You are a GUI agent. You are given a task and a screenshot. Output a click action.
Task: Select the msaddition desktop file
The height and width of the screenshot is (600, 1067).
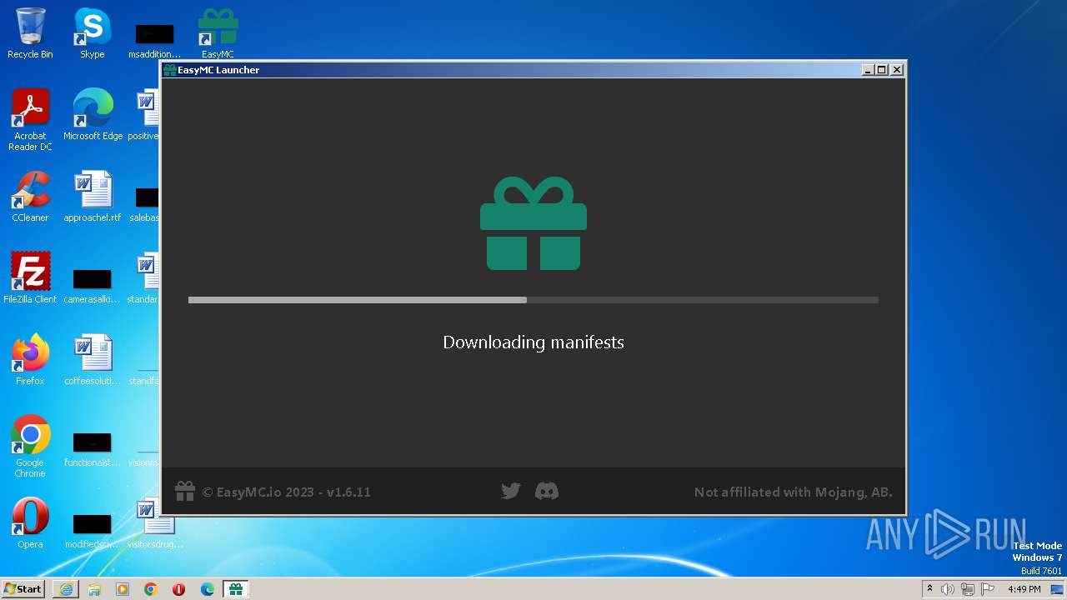tap(155, 40)
